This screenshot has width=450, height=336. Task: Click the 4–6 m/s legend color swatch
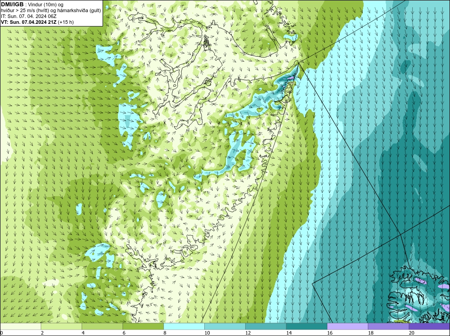coord(102,326)
